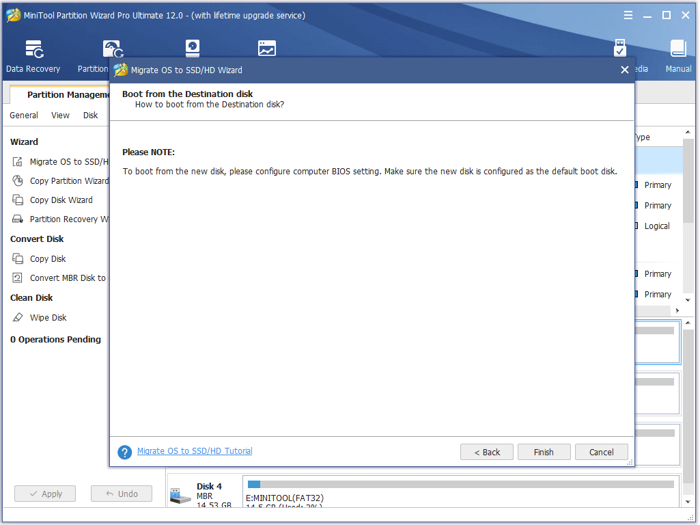Click the Convert MBR Disk icon
Viewport: 700px width, 525px height.
point(17,278)
